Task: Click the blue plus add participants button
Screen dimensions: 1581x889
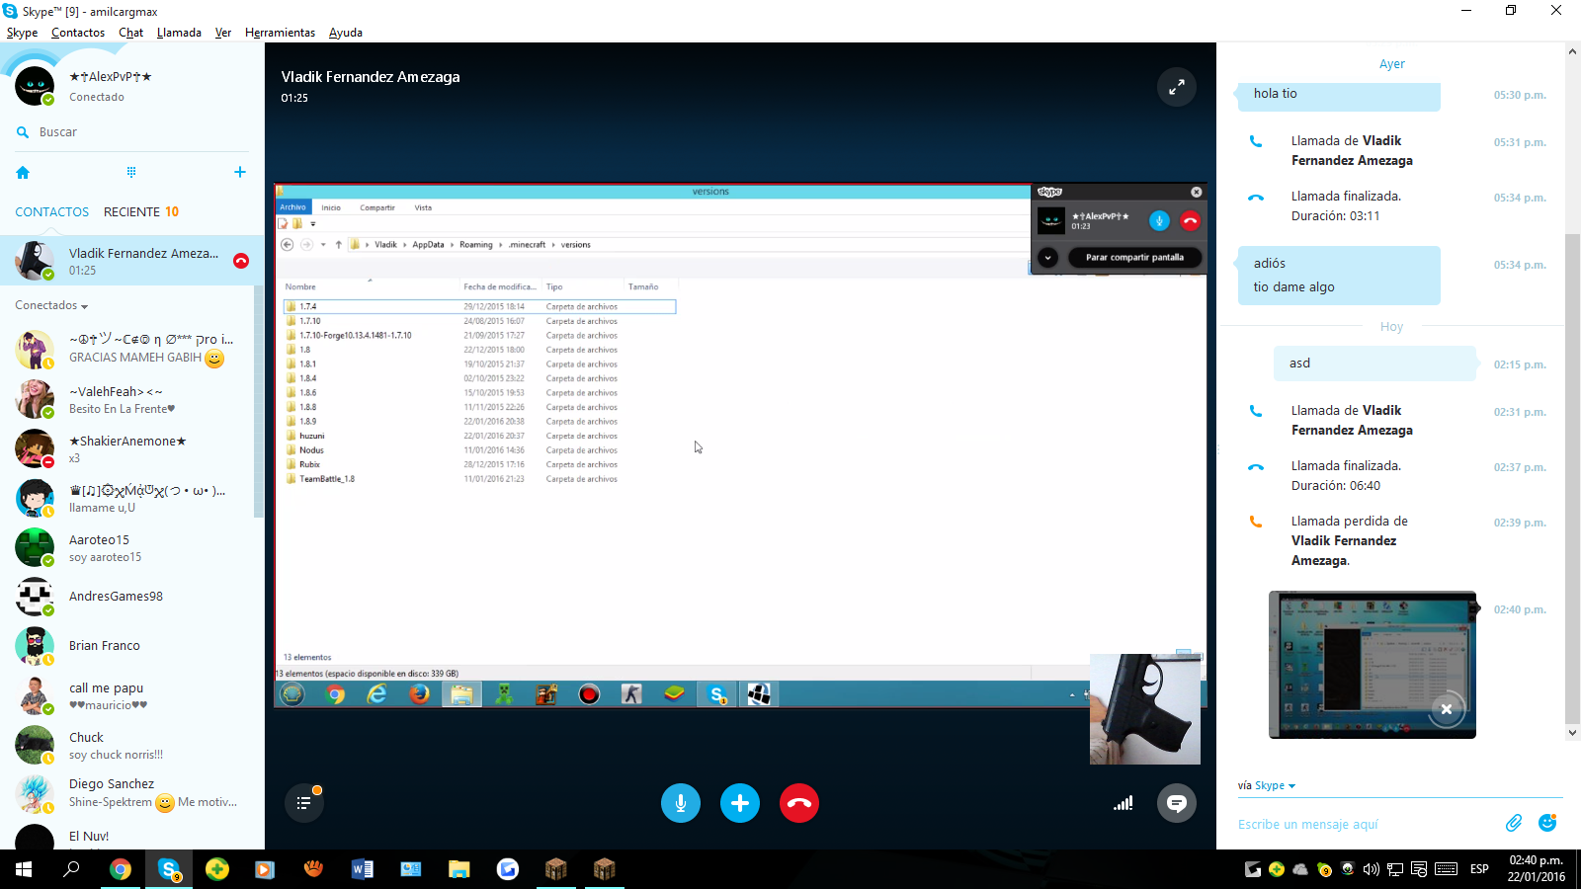Action: [740, 803]
